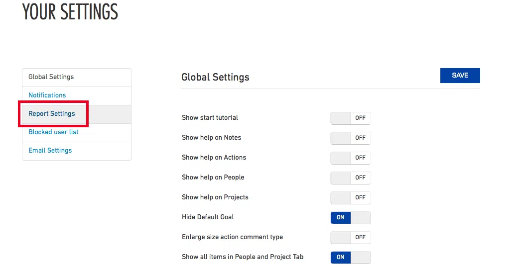Toggle Enlarge size action comment type
Viewport: 526px width, 266px height.
click(351, 237)
